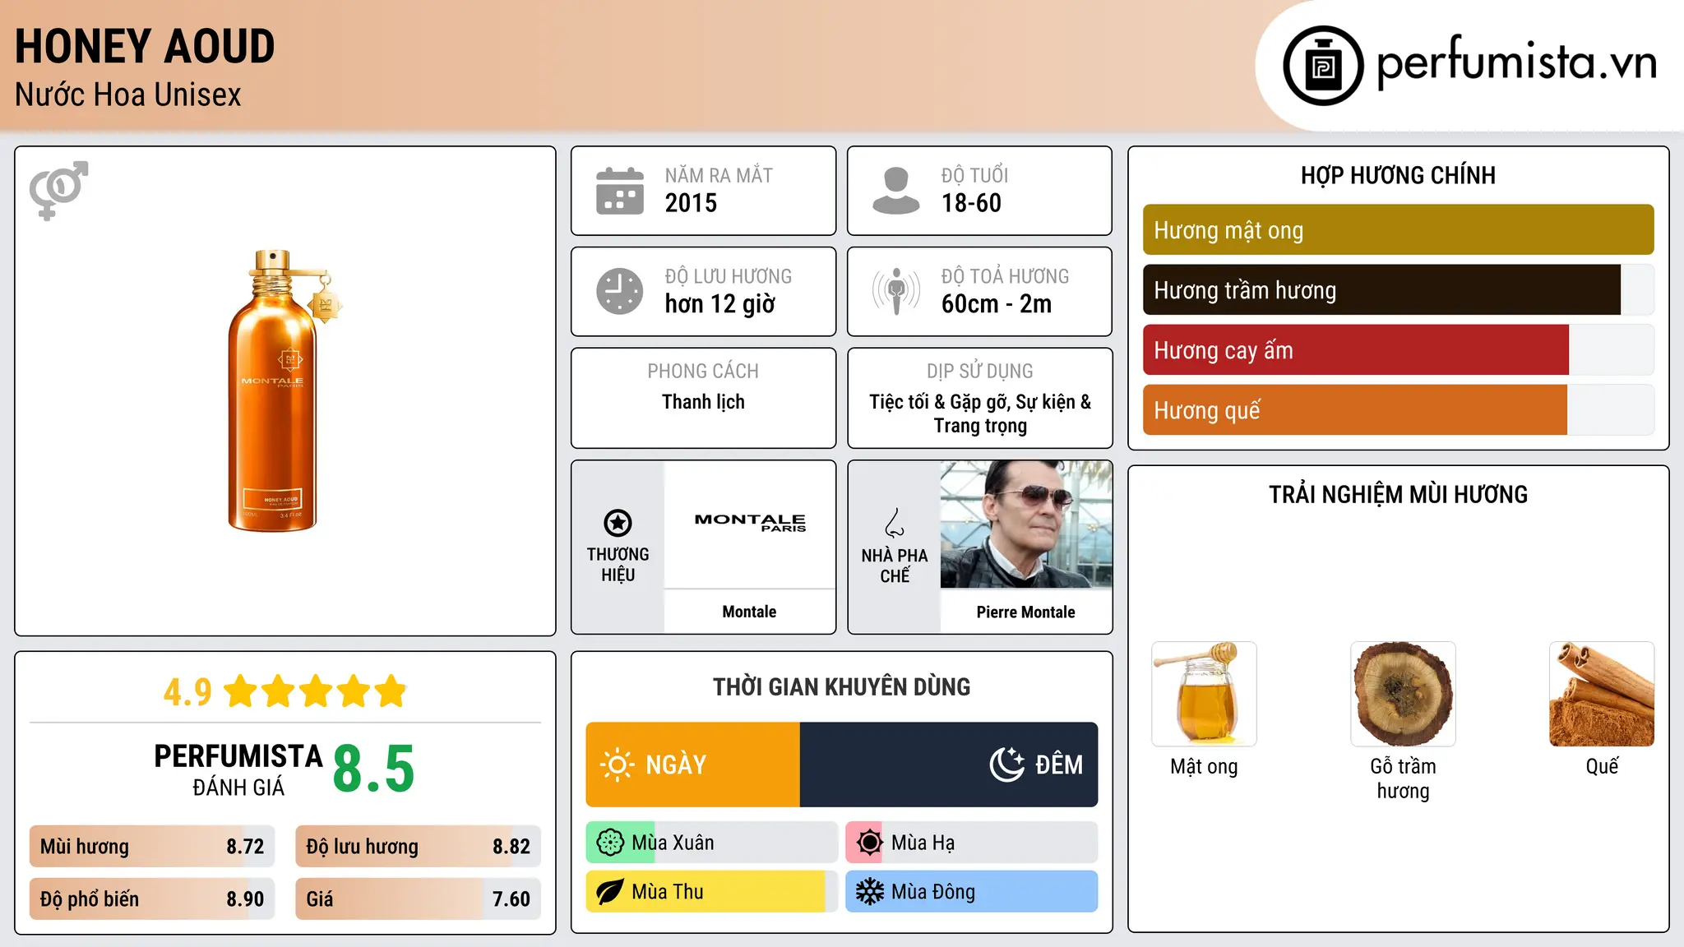Click the Nhà pha chế label
This screenshot has height=947, width=1684.
[895, 566]
